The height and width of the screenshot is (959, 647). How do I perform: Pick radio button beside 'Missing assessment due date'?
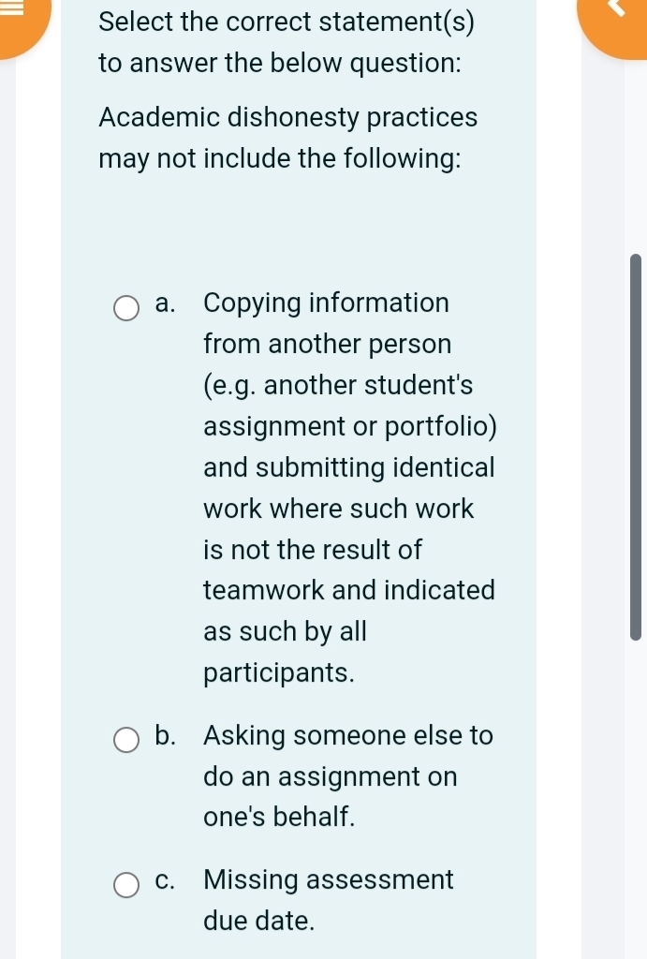coord(125,885)
